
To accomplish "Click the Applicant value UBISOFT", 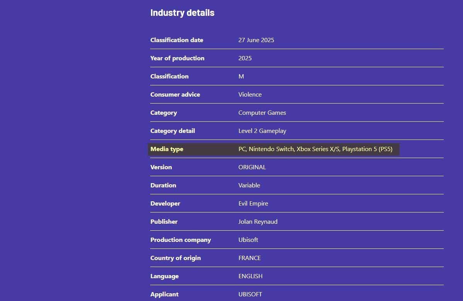I will [x=250, y=294].
